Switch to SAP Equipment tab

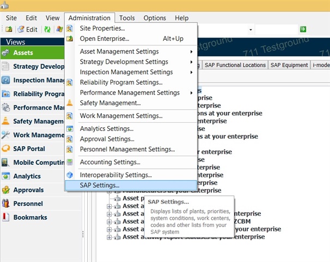coord(289,65)
